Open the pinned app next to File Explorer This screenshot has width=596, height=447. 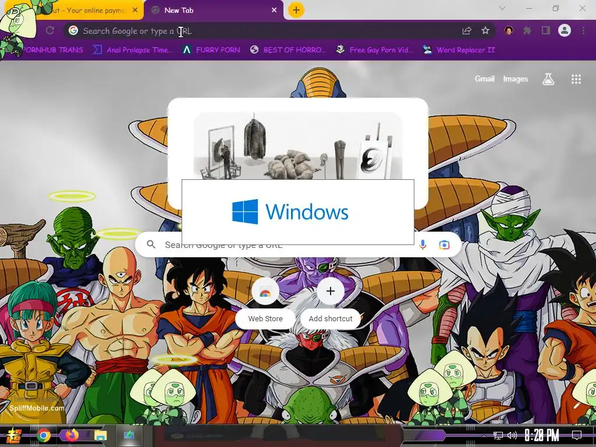click(x=129, y=435)
